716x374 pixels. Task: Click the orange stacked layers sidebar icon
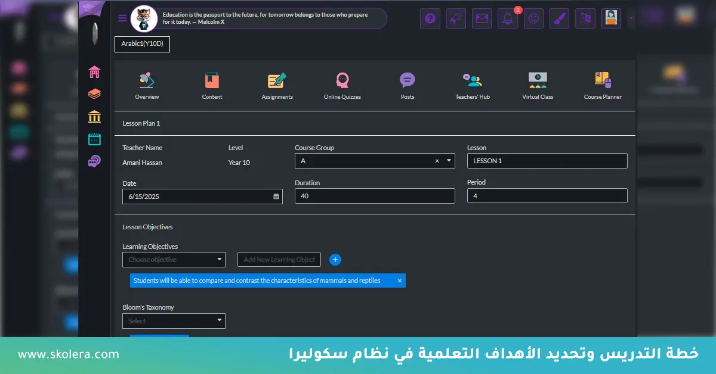coord(94,94)
